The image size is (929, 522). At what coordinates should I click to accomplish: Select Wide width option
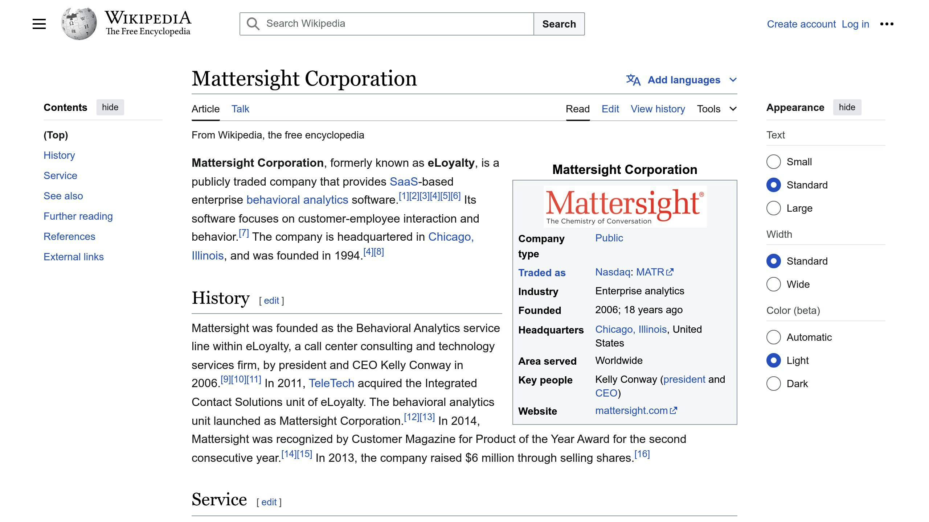tap(774, 284)
